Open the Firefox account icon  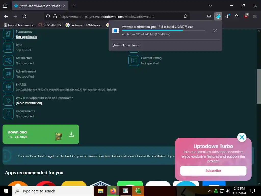227,16
